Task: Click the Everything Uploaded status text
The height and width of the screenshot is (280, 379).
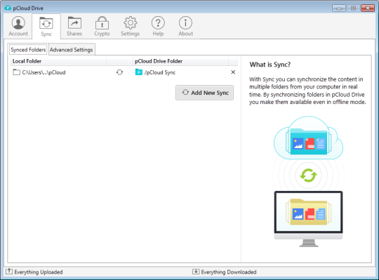Action: pyautogui.click(x=39, y=272)
